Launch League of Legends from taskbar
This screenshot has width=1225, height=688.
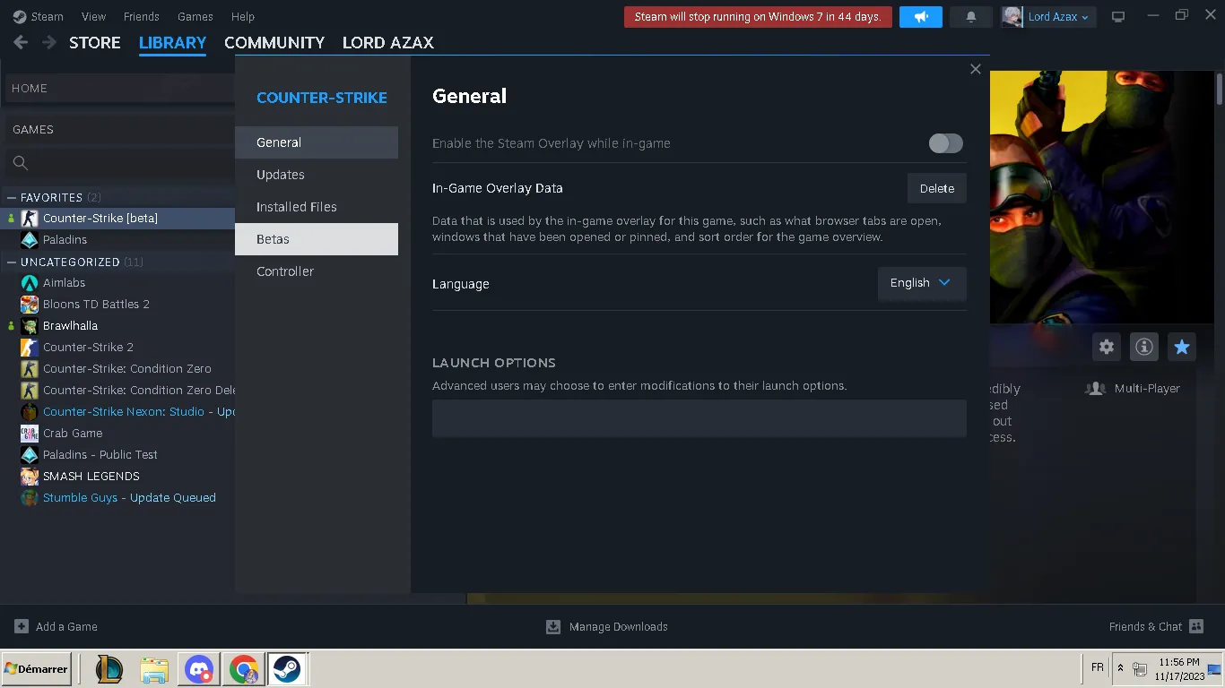109,669
